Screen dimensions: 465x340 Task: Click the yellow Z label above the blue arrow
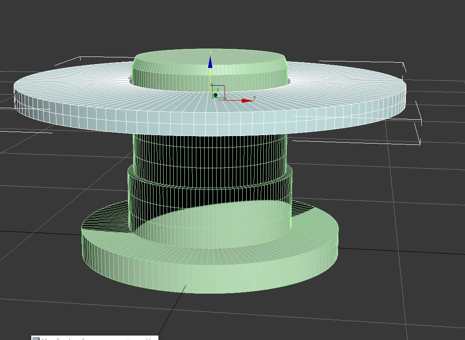click(x=210, y=52)
